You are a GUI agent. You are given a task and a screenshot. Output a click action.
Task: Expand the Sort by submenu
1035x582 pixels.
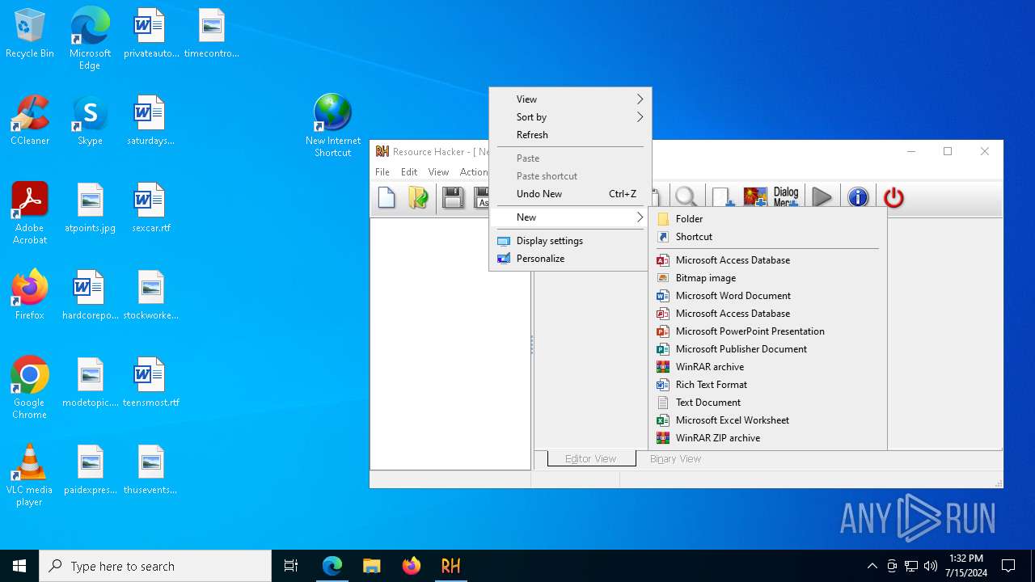pyautogui.click(x=570, y=117)
